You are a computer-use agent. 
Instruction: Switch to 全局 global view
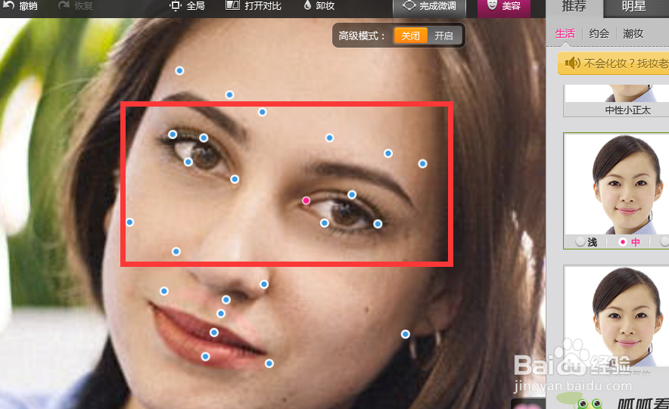click(187, 5)
